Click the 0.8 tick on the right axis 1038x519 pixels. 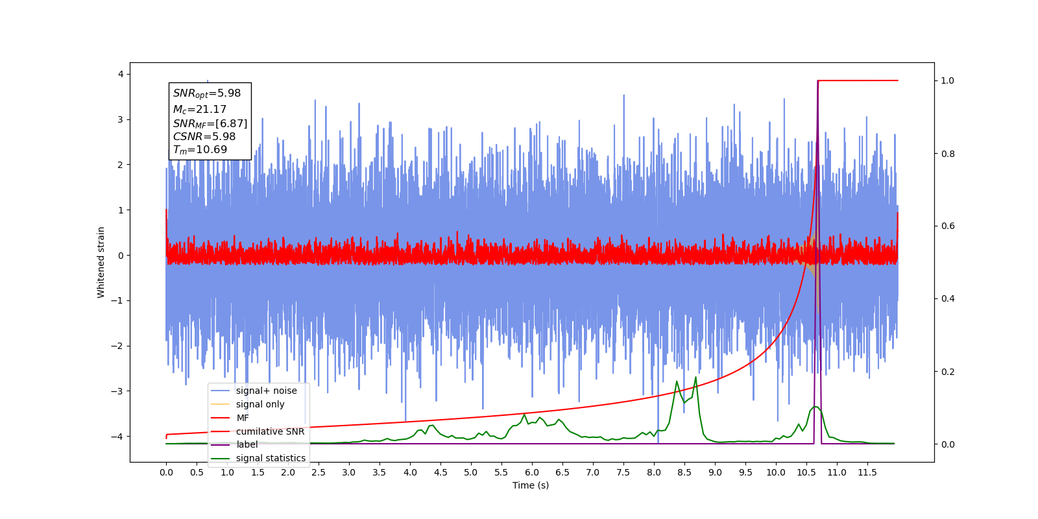pos(948,154)
